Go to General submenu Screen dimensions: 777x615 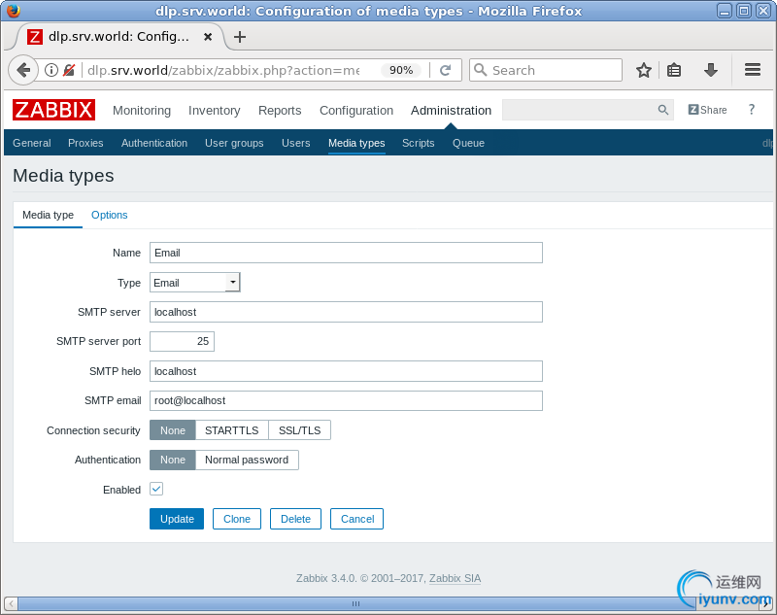[x=32, y=143]
